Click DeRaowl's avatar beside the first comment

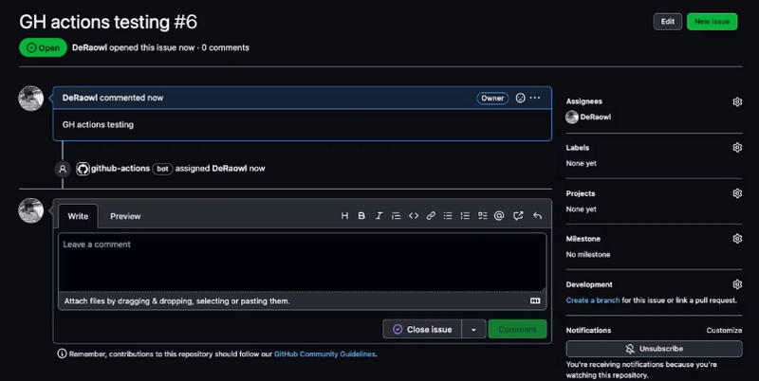pyautogui.click(x=31, y=99)
